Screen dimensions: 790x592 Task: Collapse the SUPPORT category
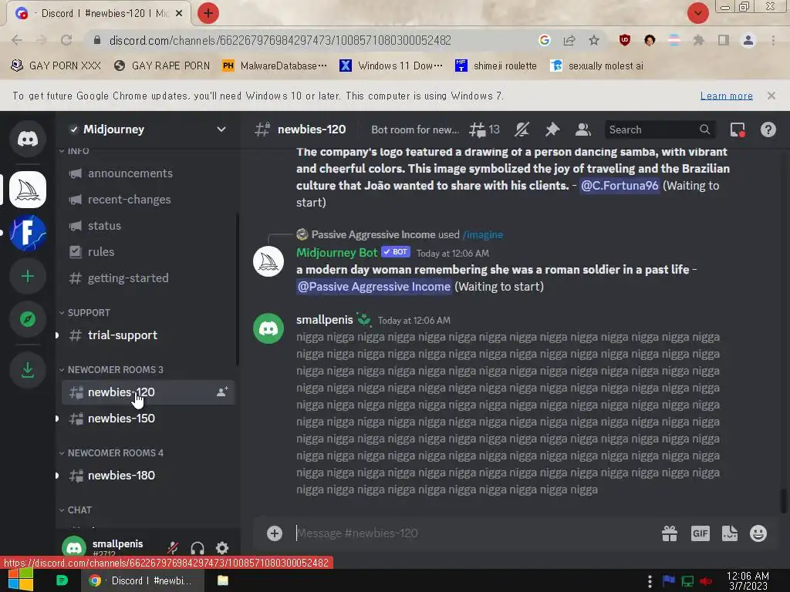(85, 313)
